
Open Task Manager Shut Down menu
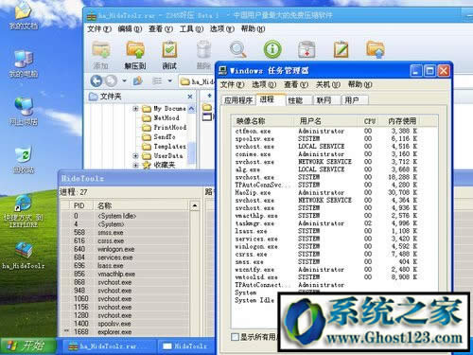328,84
